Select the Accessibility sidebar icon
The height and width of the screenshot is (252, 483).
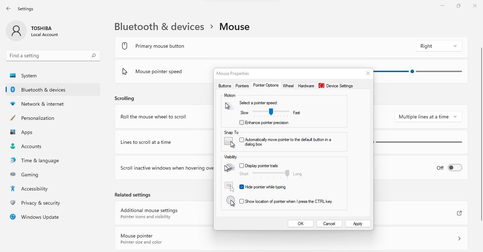click(x=12, y=189)
